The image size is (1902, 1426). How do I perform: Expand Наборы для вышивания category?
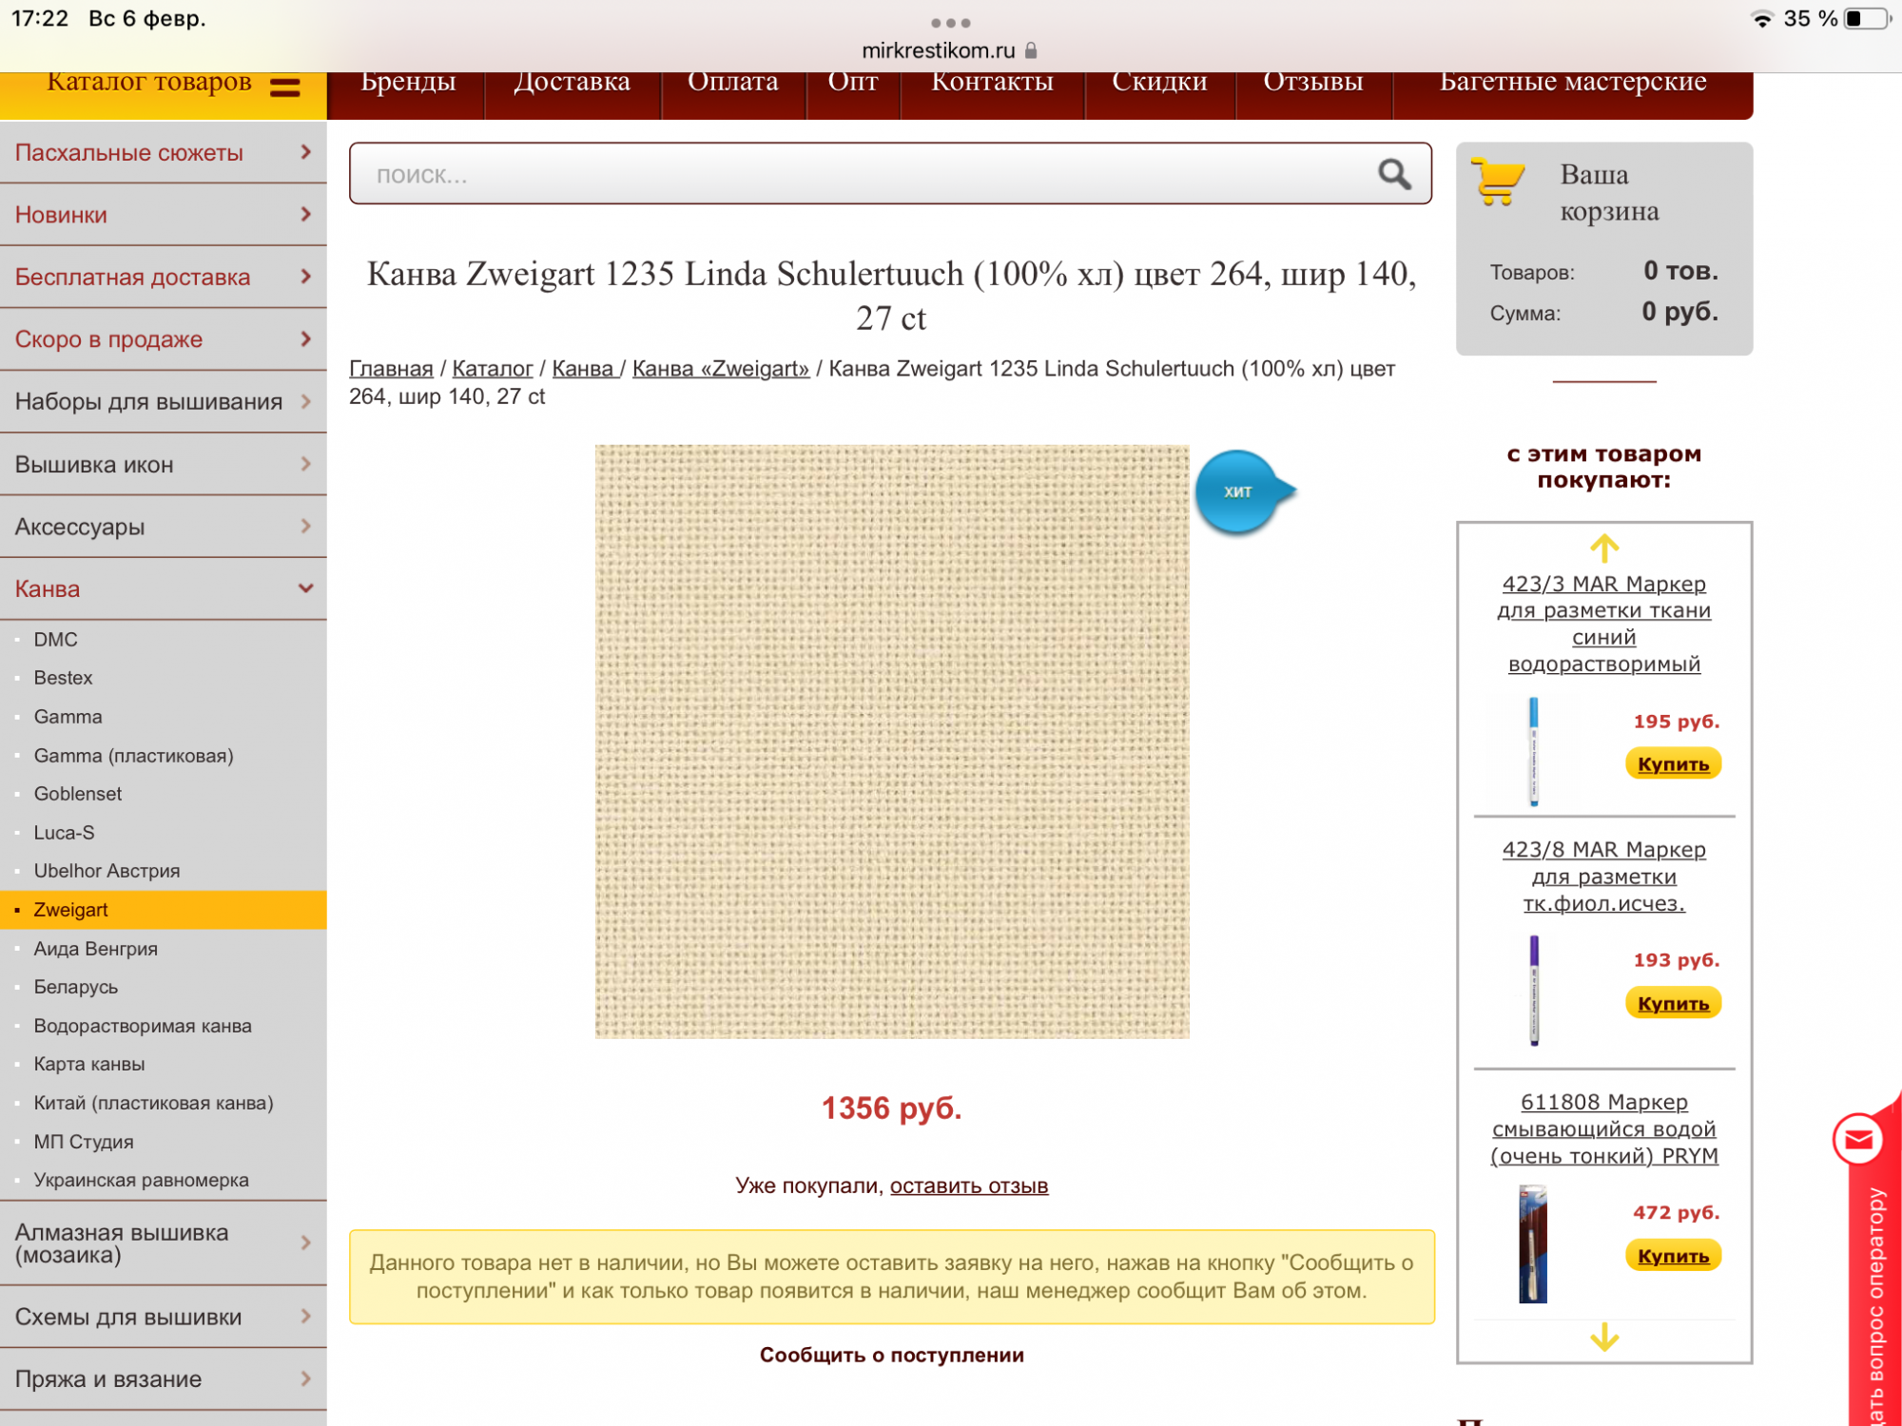pyautogui.click(x=305, y=401)
